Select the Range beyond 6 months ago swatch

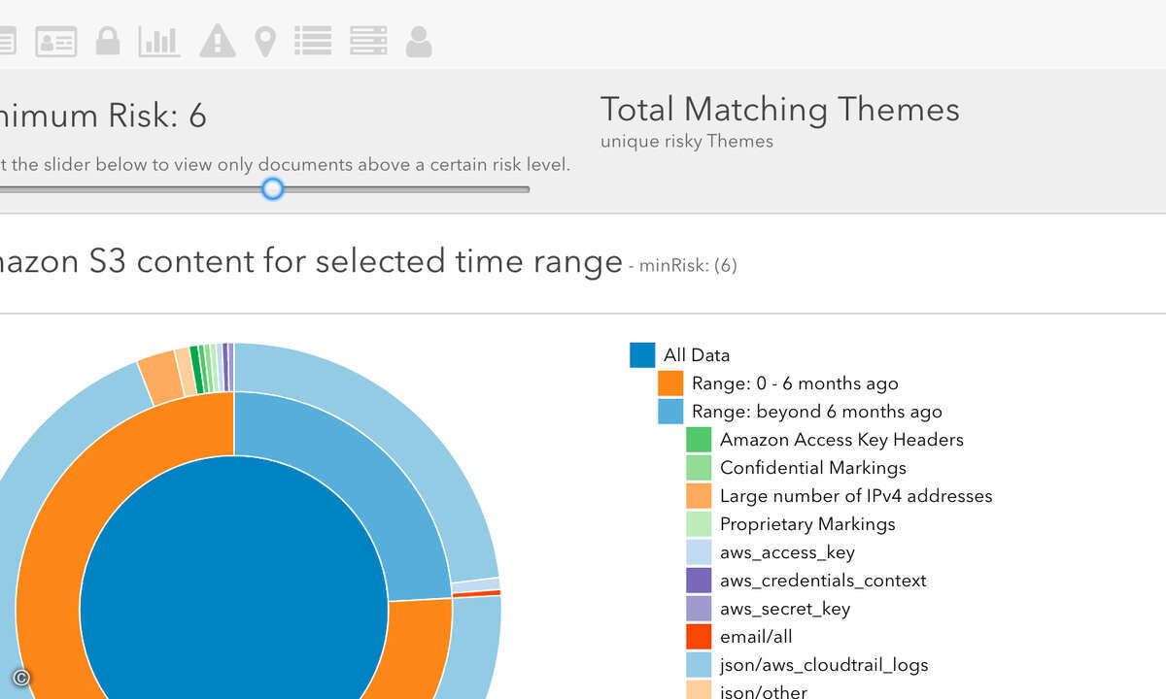click(x=670, y=412)
